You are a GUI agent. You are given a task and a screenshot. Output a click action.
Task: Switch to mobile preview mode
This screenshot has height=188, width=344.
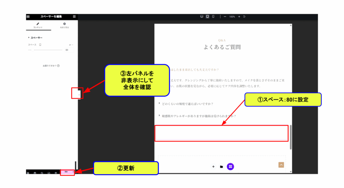pyautogui.click(x=213, y=16)
